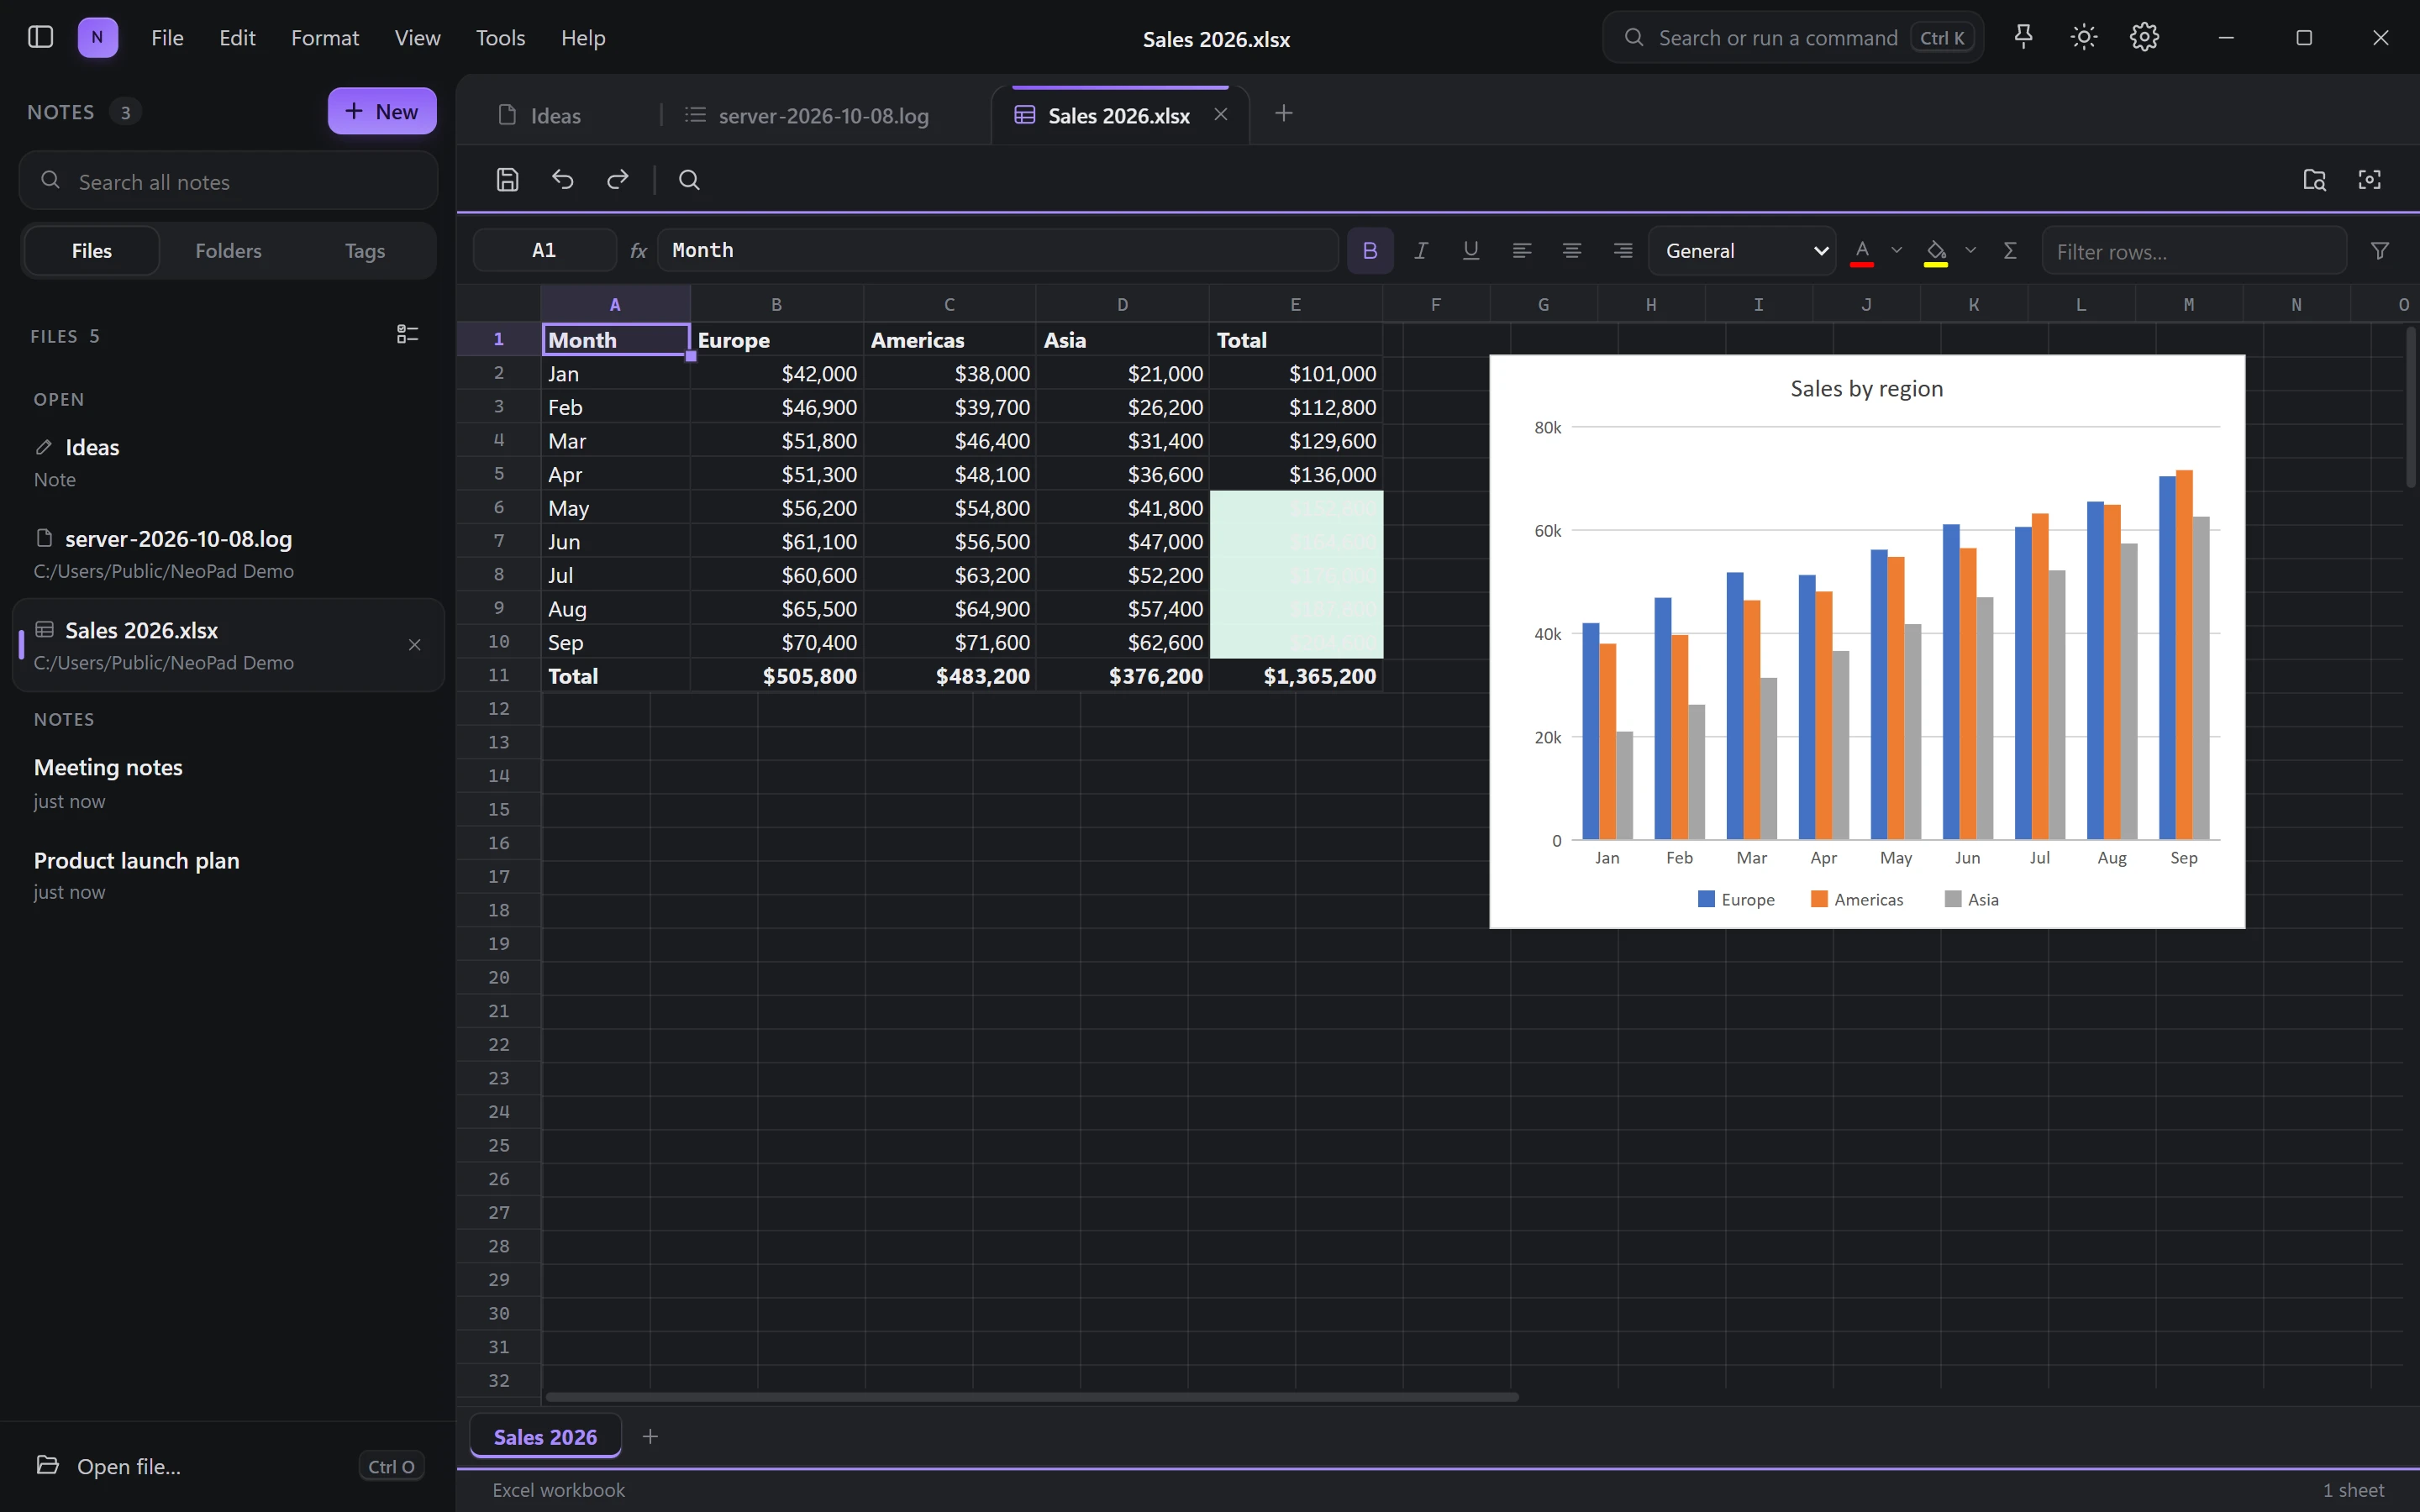Click the red font color swatch
The width and height of the screenshot is (2420, 1512).
click(x=1861, y=252)
